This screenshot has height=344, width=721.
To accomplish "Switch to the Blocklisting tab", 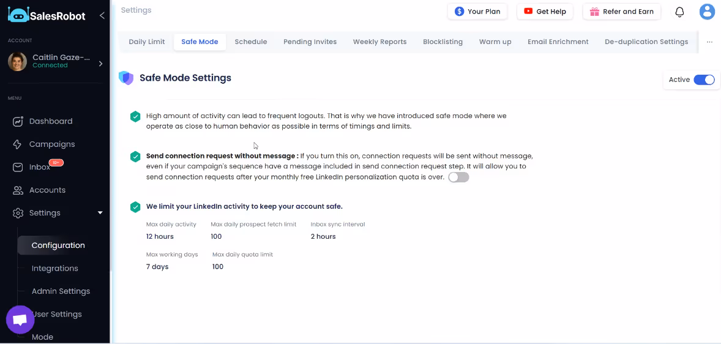I will [x=443, y=42].
